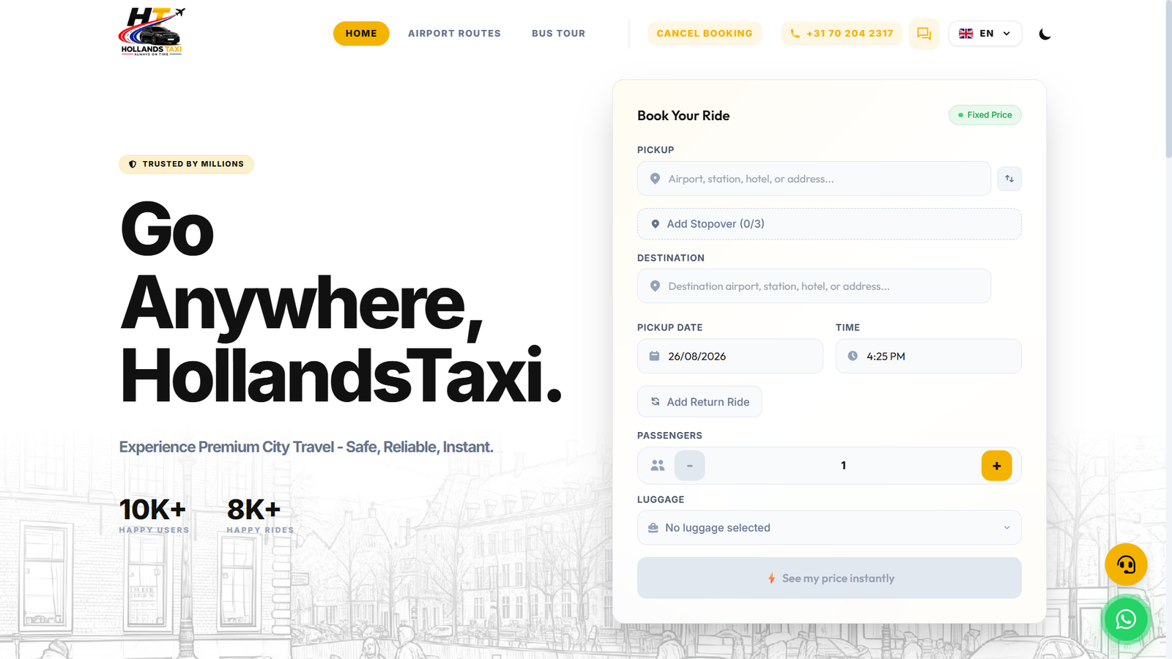
Task: Click the location pin in Pickup field
Action: [655, 179]
